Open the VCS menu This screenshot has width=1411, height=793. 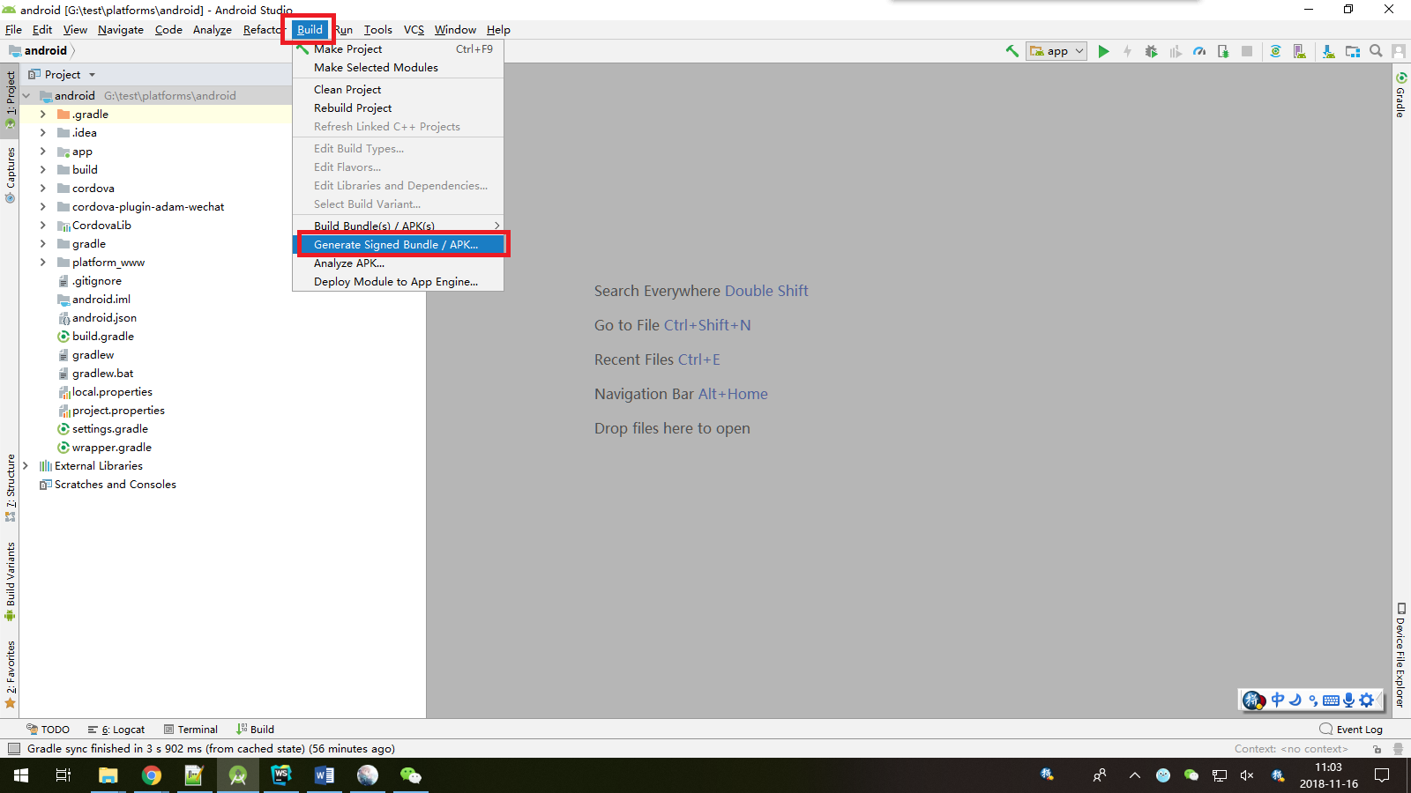click(414, 30)
